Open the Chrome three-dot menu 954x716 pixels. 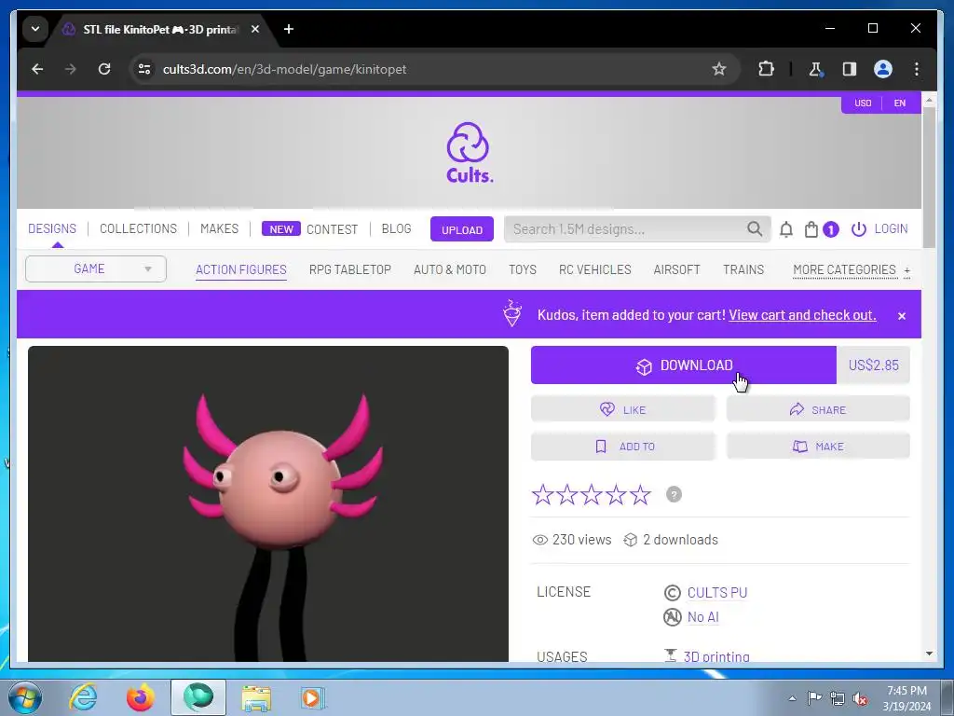(x=917, y=69)
